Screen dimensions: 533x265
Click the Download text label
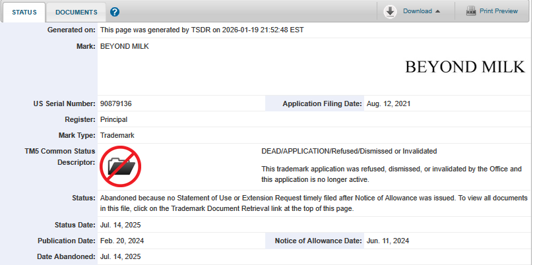[x=417, y=11]
